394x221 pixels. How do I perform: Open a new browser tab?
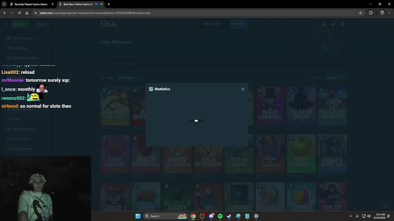click(109, 4)
